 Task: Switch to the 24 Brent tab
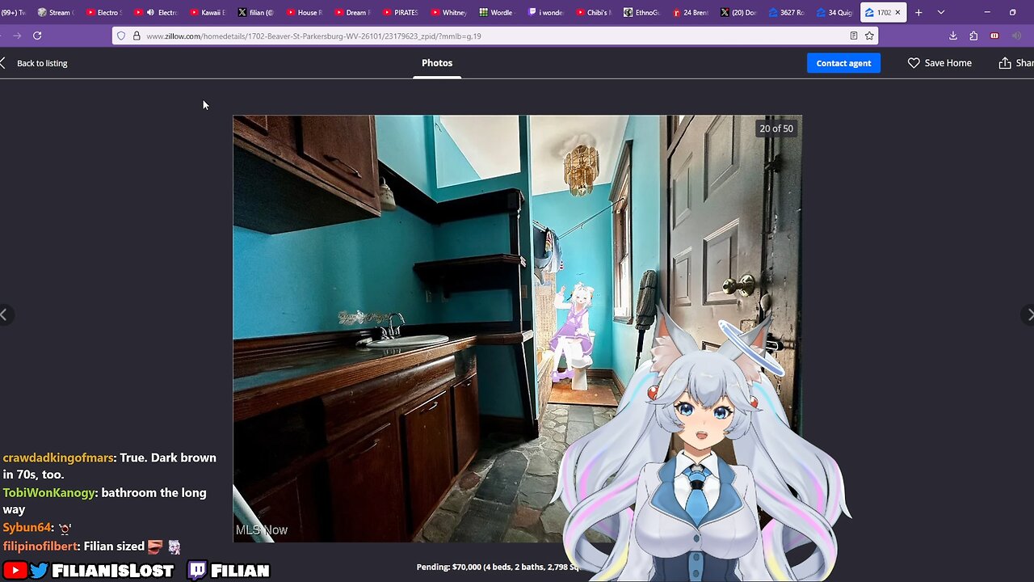(x=690, y=12)
